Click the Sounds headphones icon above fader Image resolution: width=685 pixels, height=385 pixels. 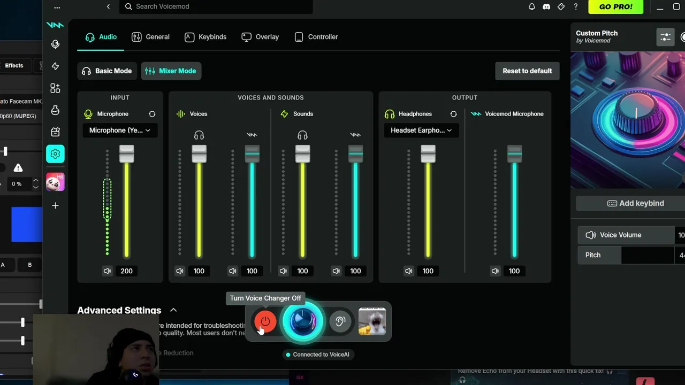[302, 135]
